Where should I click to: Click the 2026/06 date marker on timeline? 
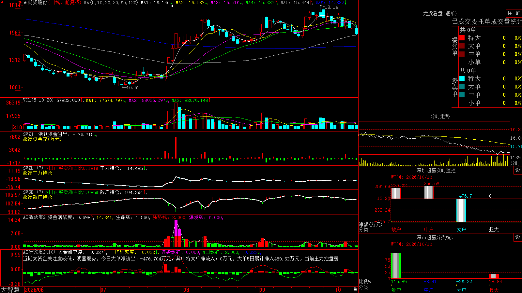[34, 290]
